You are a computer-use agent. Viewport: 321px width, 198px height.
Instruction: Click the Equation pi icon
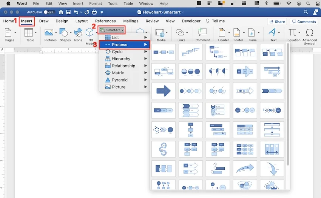(292, 32)
